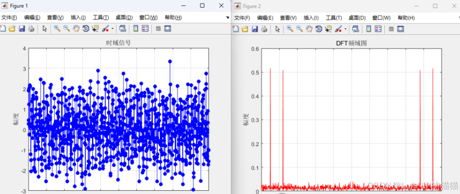Show plot tools and dock icon in Figure 1
This screenshot has height=194, width=460.
(168, 29)
